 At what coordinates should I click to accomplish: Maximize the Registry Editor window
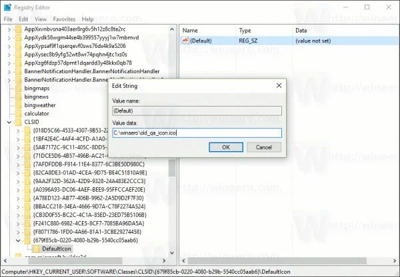pyautogui.click(x=367, y=7)
